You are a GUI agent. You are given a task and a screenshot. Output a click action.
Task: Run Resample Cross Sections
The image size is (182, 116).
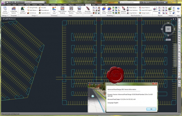click(88, 10)
